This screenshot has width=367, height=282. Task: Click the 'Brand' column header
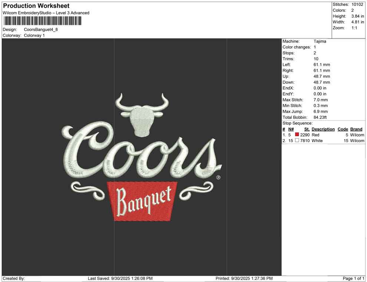(x=356, y=129)
